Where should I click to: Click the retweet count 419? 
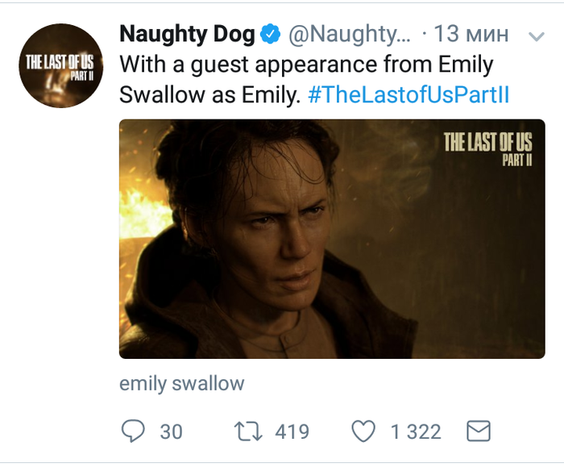click(292, 432)
